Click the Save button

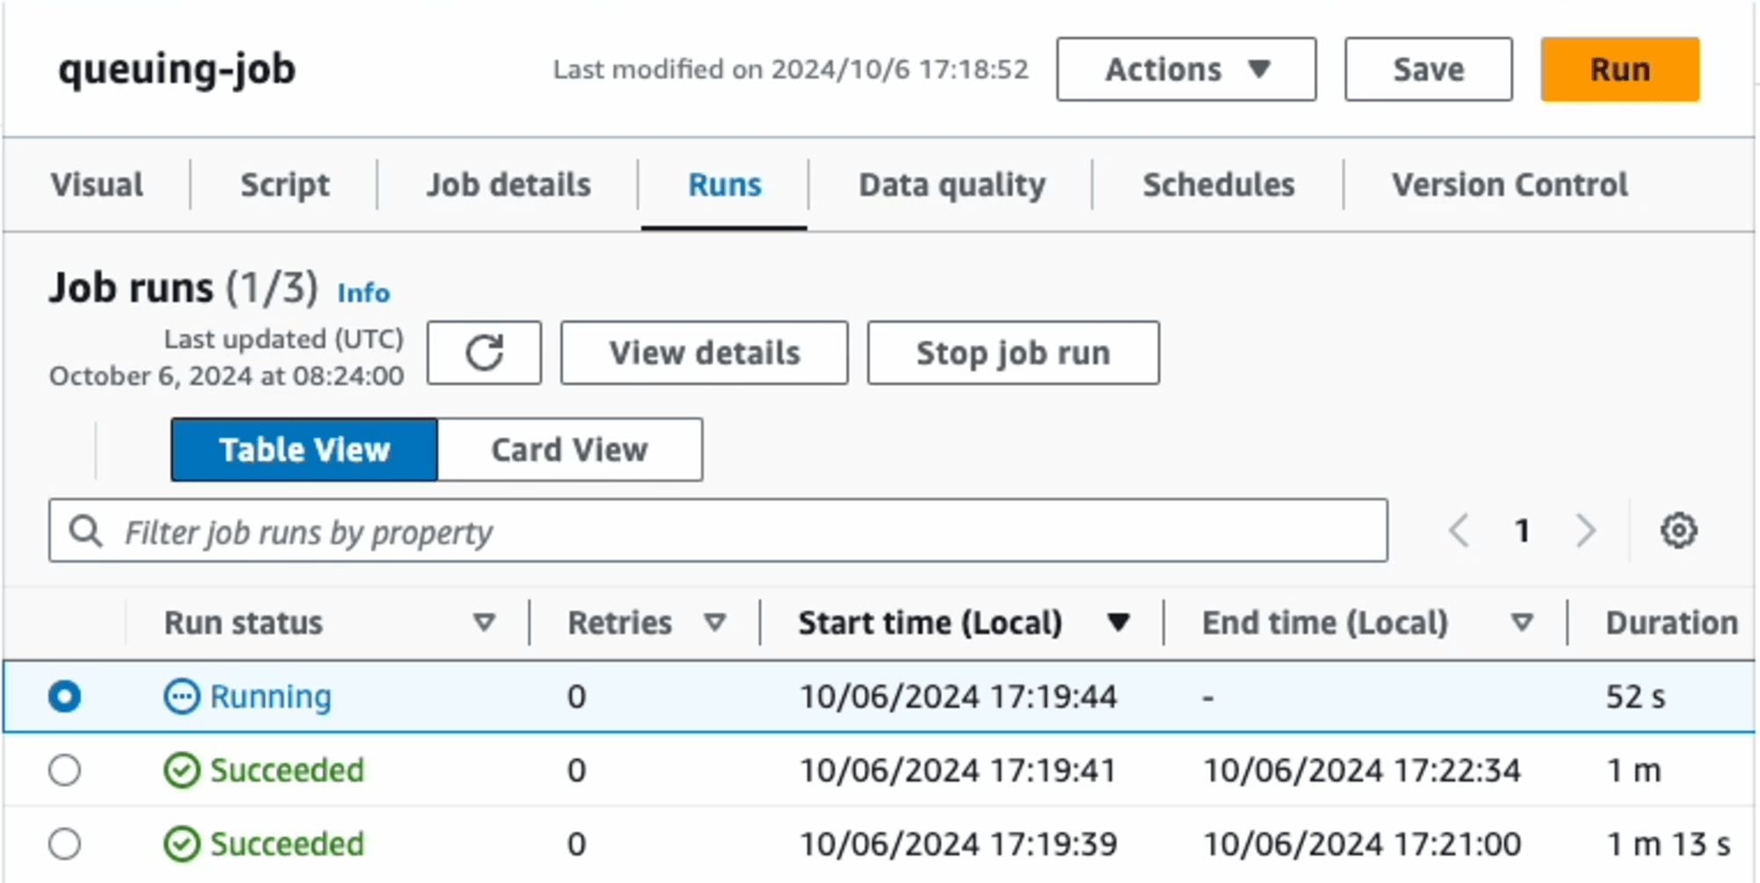pos(1428,69)
